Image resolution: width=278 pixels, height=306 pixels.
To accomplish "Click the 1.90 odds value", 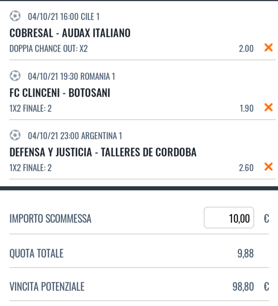I will [246, 108].
